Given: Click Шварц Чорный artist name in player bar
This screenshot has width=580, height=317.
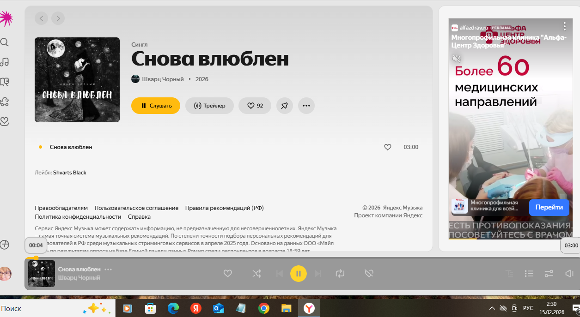Looking at the screenshot, I should pyautogui.click(x=79, y=278).
